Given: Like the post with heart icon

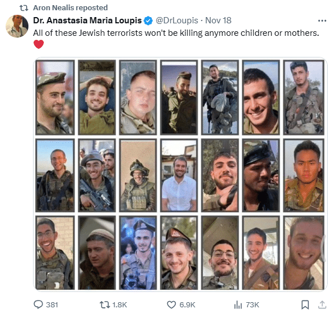Looking at the screenshot, I should coord(171,304).
